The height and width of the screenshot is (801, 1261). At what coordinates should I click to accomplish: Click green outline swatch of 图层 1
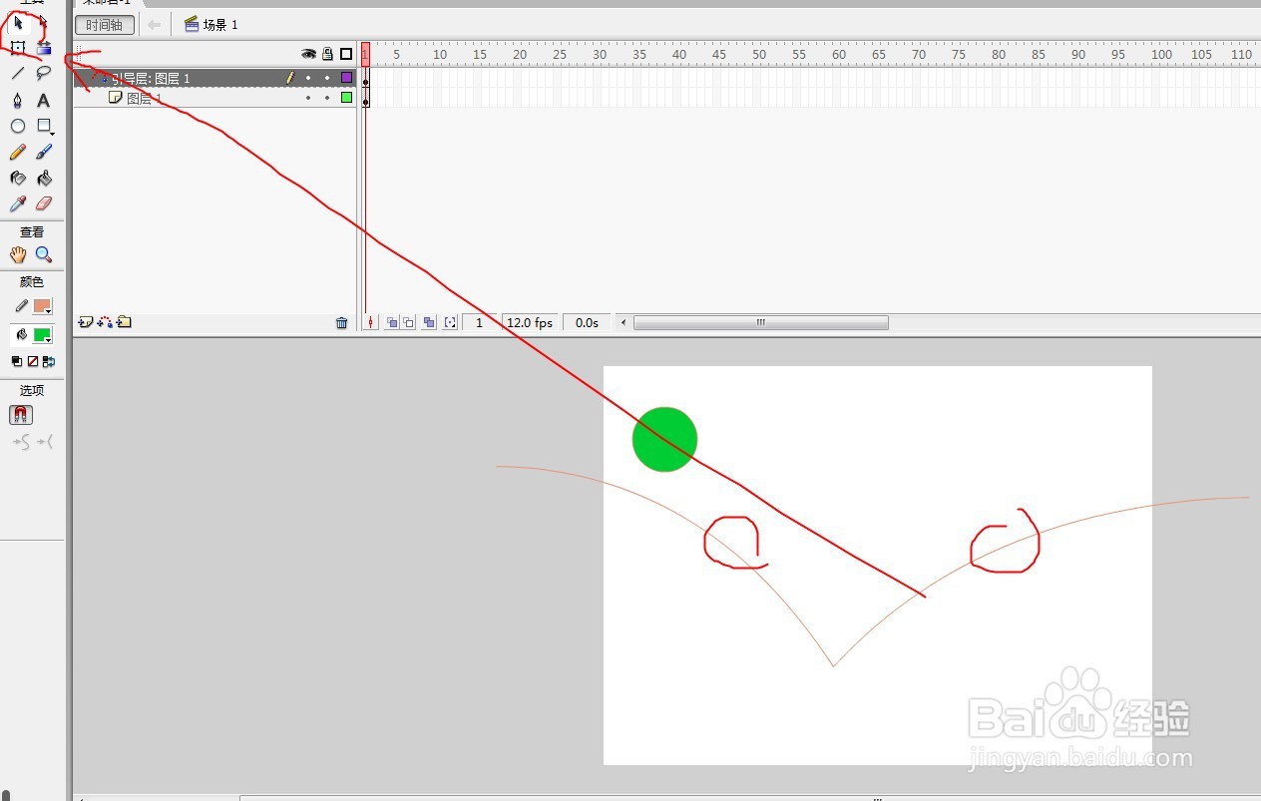tap(346, 98)
